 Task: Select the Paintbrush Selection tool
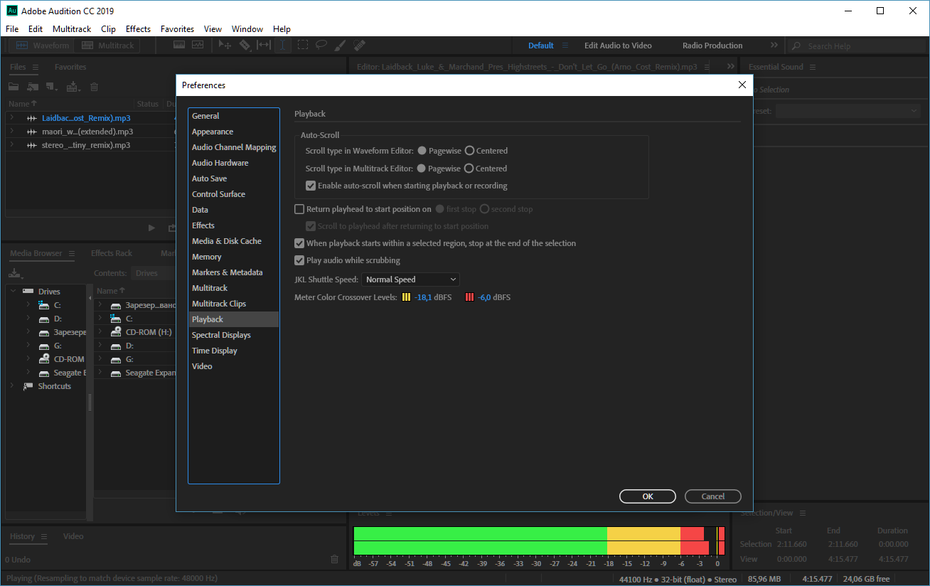341,45
